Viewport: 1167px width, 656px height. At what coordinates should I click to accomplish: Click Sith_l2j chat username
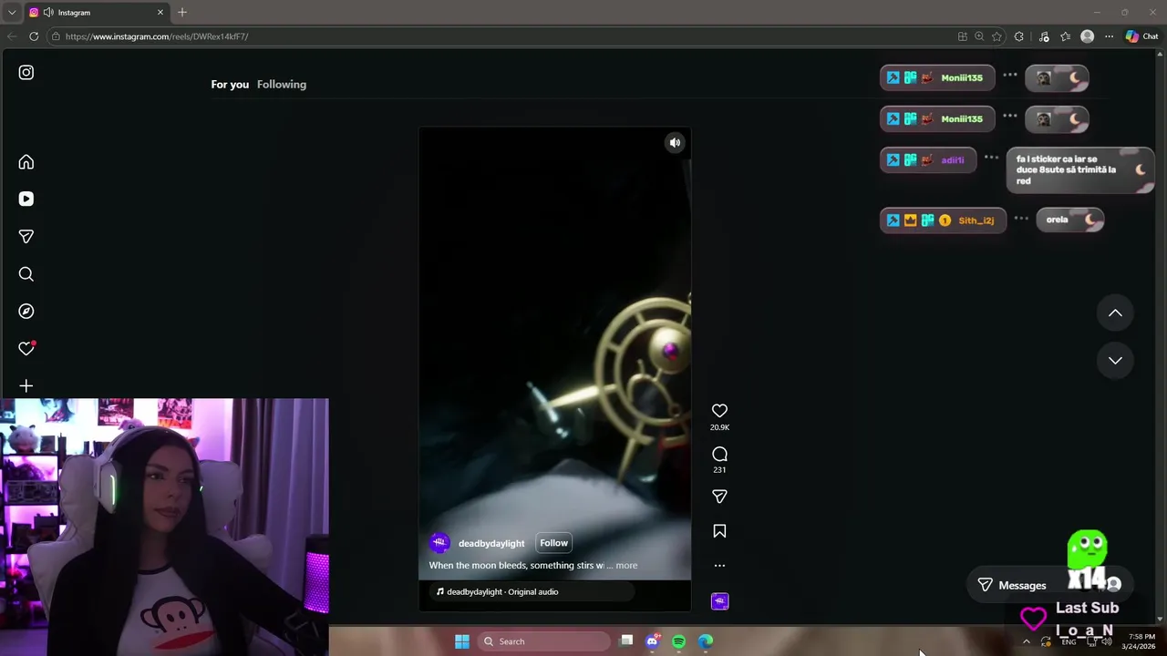[976, 220]
